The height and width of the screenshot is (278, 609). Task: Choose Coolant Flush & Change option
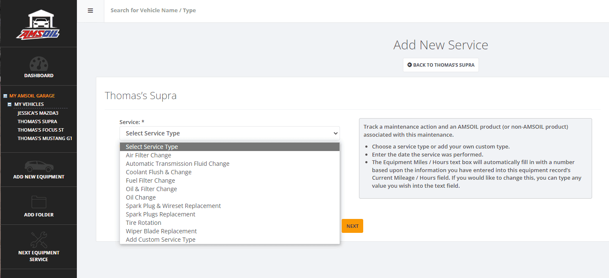tap(230, 172)
